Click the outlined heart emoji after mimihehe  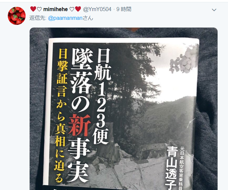pyautogui.click(x=72, y=9)
